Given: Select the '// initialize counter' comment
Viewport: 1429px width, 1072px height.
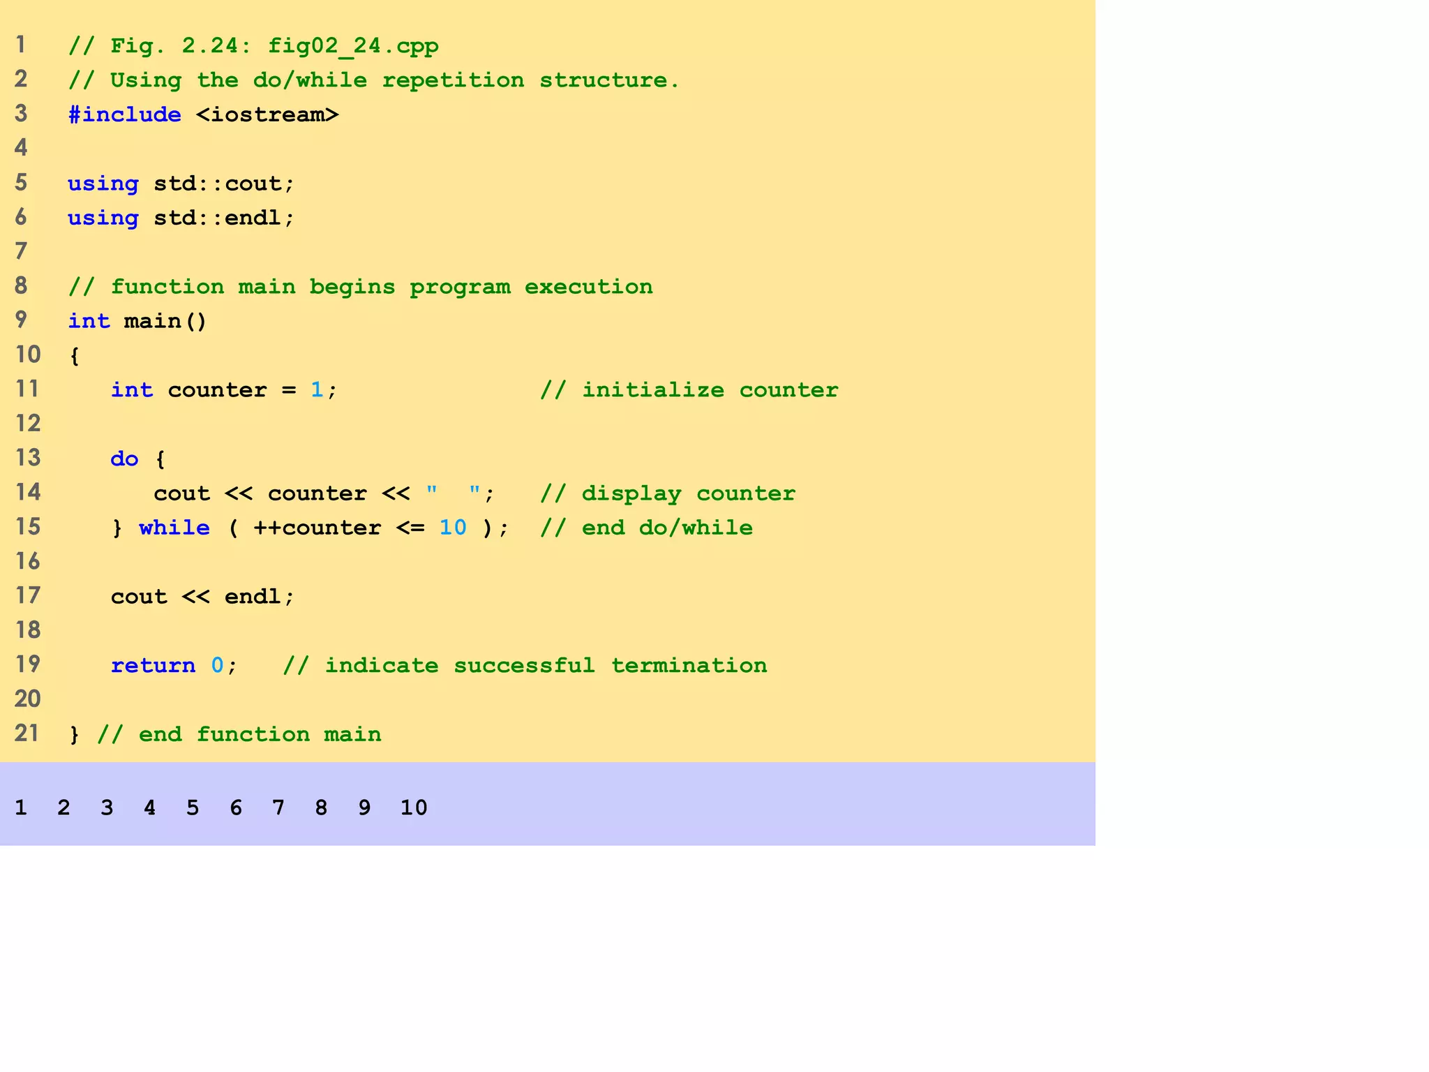Looking at the screenshot, I should 689,390.
